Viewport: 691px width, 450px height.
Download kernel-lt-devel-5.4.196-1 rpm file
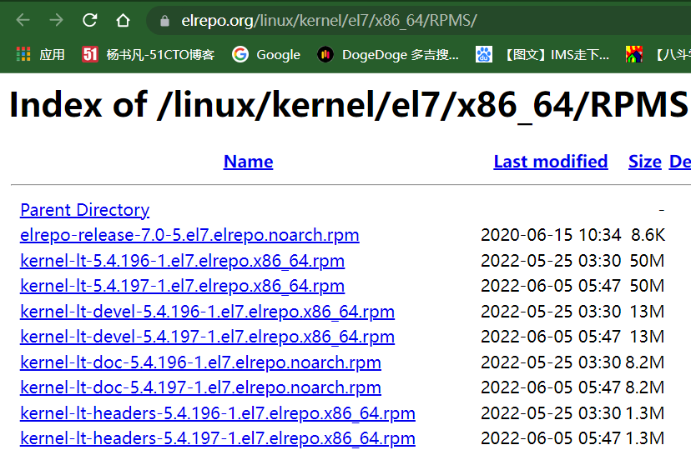[x=207, y=312]
